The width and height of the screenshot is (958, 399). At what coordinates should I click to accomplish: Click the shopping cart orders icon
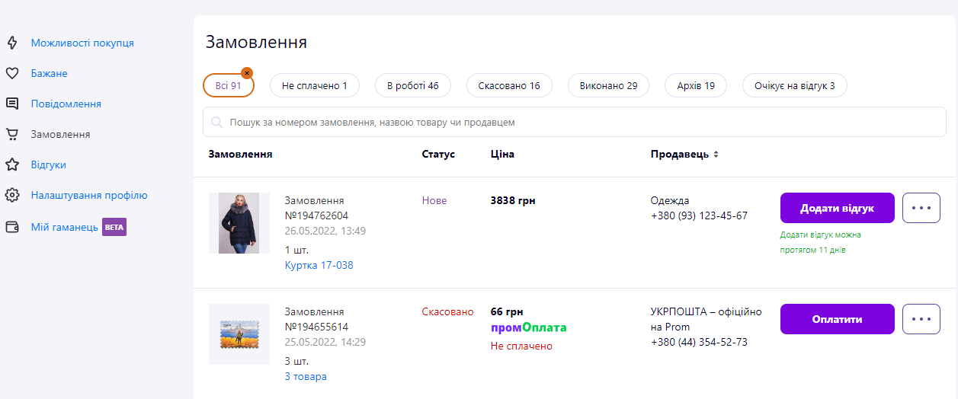coord(12,134)
